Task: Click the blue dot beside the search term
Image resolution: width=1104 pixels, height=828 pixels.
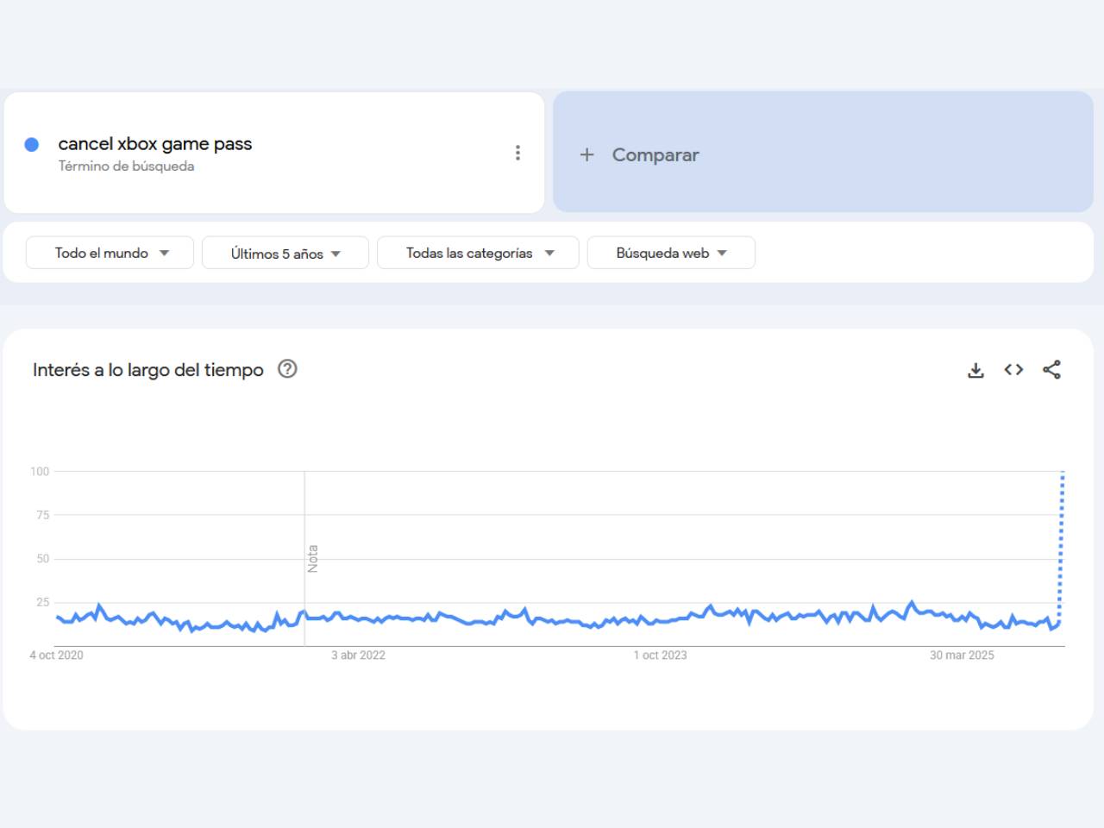Action: tap(32, 145)
